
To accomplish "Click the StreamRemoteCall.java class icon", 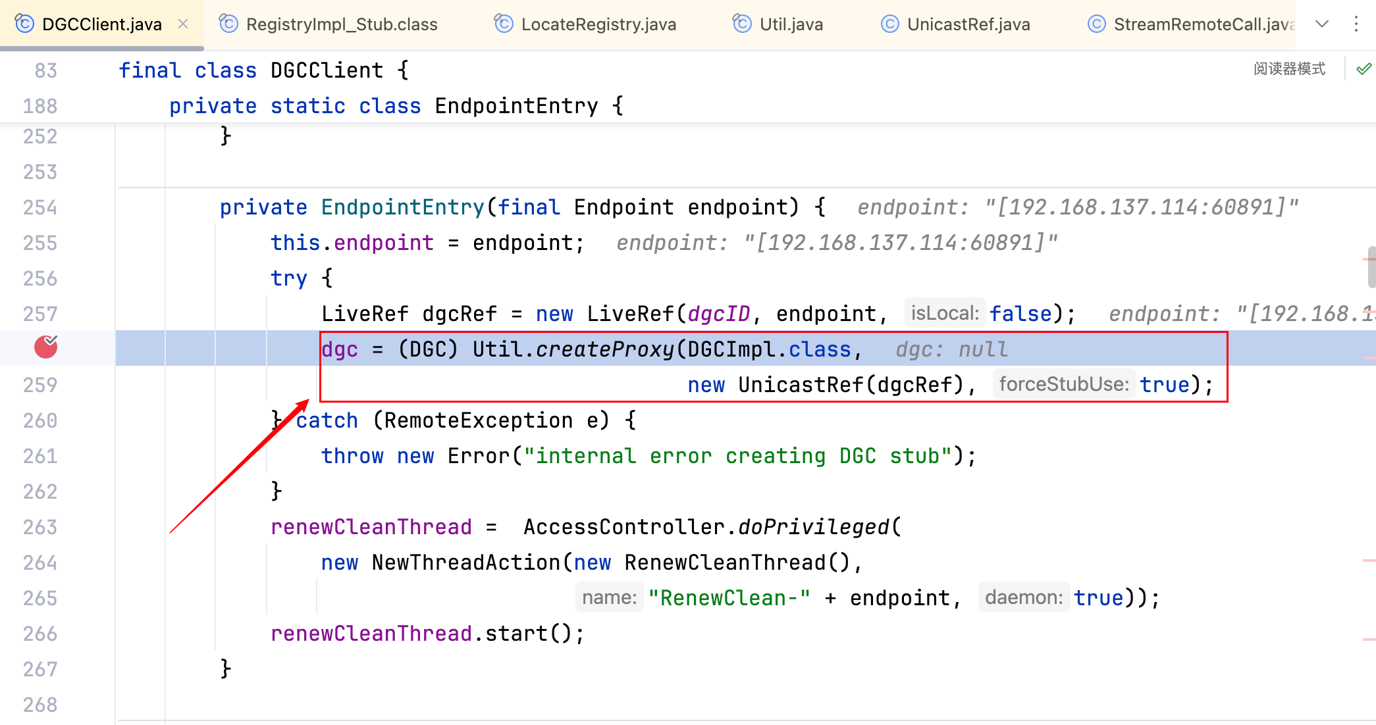I will 1096,24.
